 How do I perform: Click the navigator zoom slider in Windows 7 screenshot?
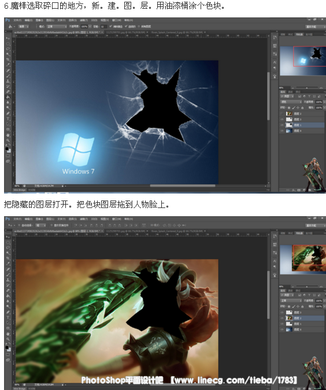307,88
